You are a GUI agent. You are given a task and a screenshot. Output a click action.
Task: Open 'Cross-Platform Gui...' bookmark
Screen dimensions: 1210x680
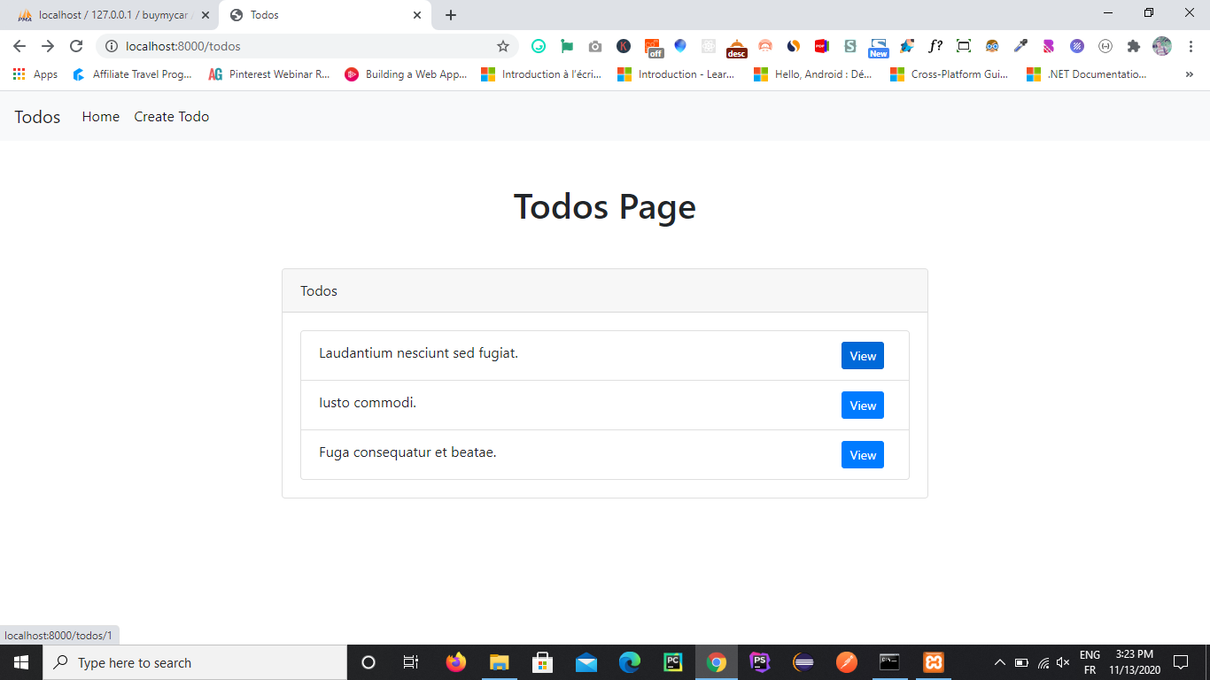(x=951, y=74)
